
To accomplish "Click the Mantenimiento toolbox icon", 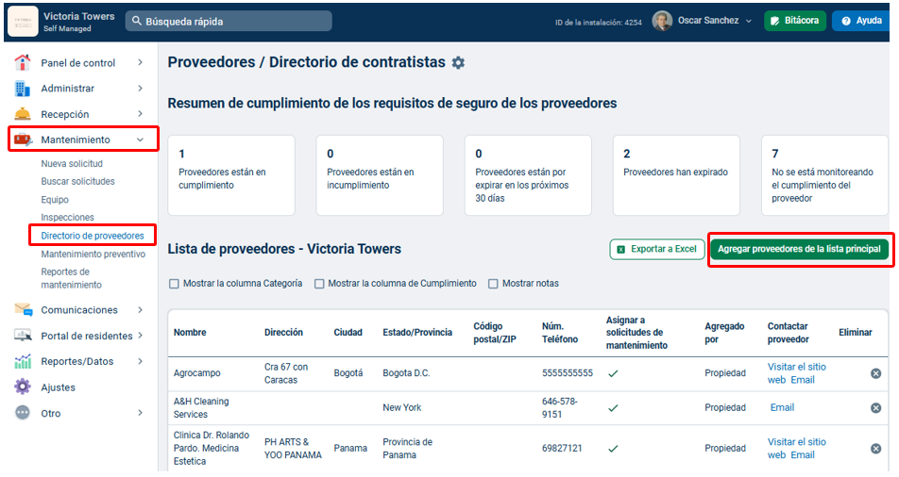I will 23,140.
